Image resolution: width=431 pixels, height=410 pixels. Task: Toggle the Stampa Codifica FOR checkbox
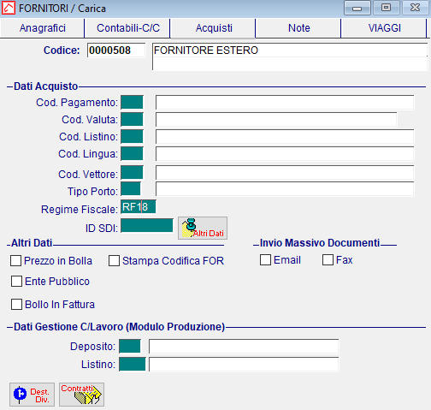click(114, 260)
